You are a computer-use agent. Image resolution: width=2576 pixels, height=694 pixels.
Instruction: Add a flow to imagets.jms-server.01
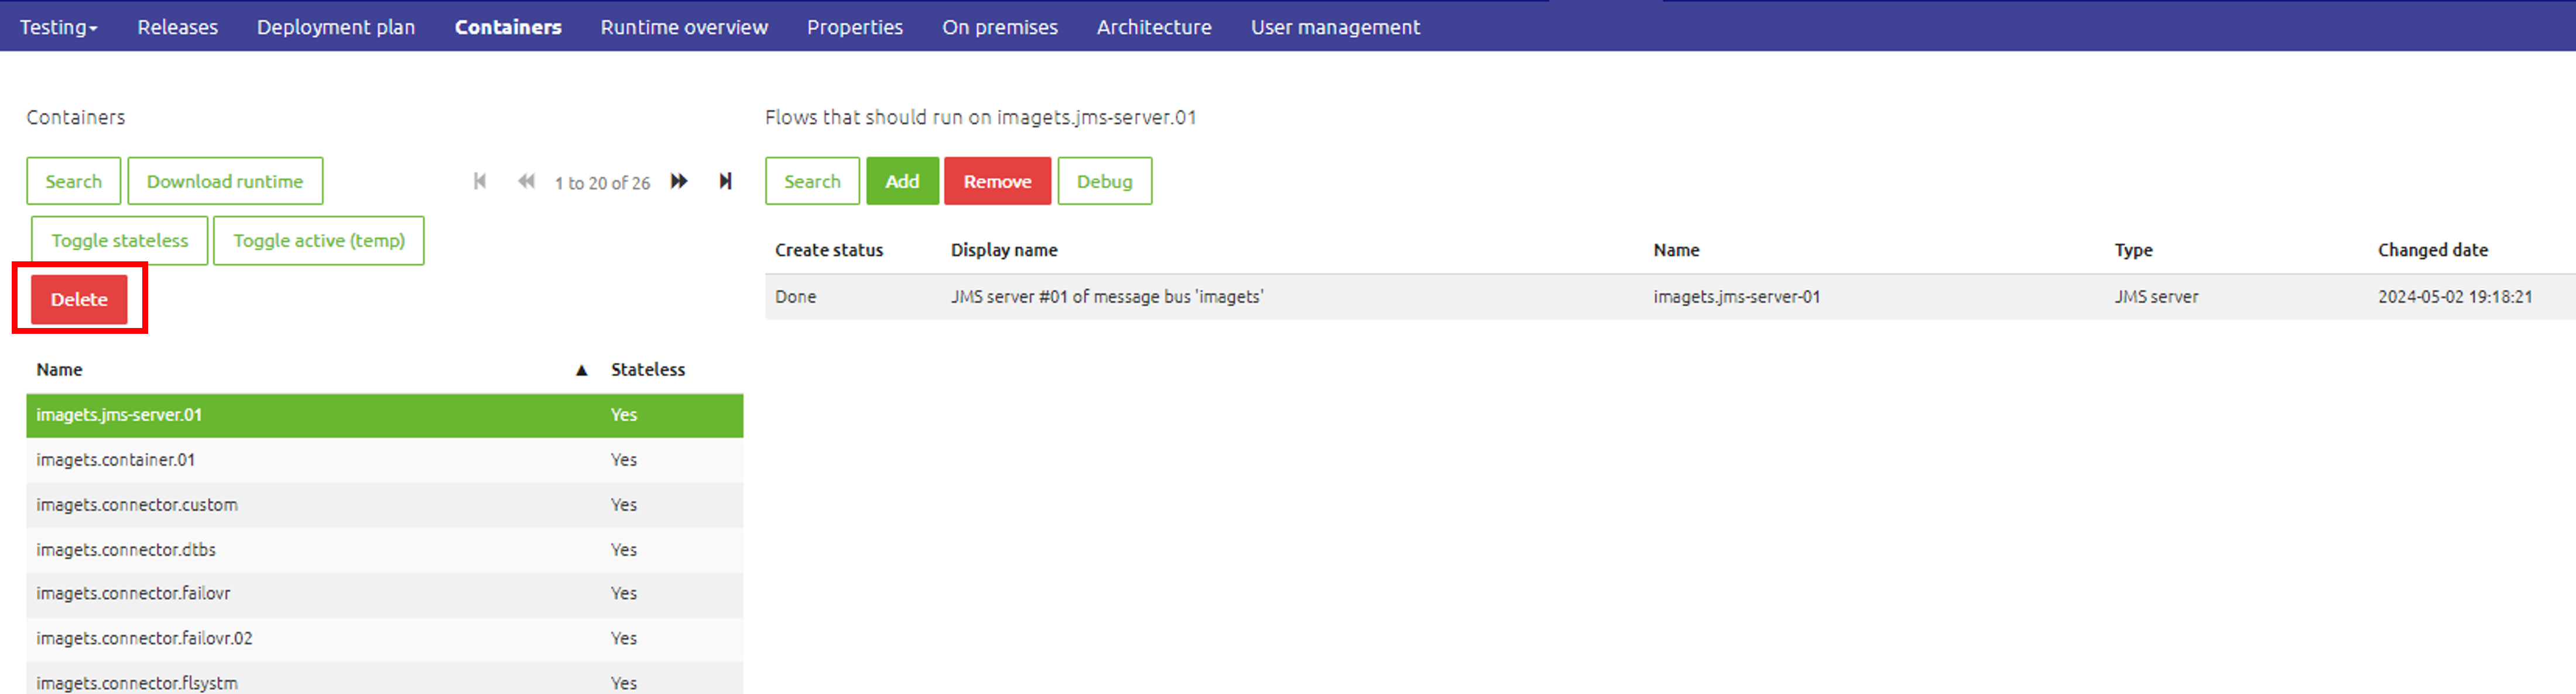click(x=902, y=181)
